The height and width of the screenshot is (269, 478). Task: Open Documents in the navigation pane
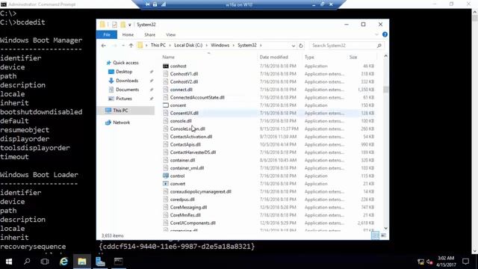127,90
